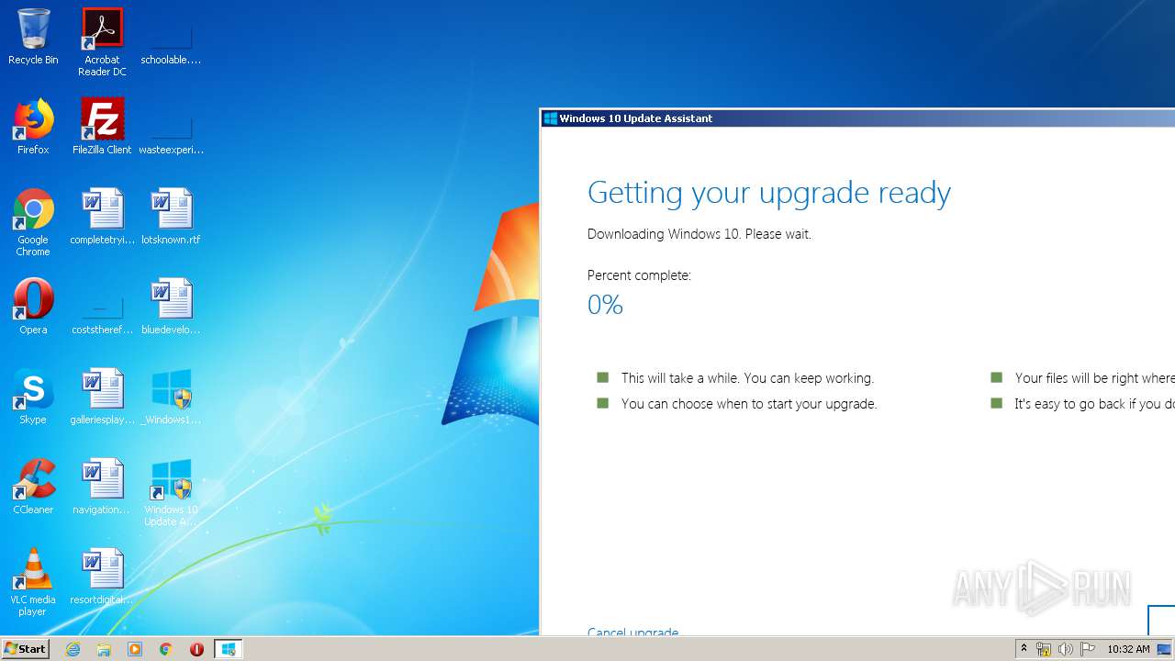Select resortdigital... Word document
Screen dimensions: 1175x661
click(x=102, y=577)
